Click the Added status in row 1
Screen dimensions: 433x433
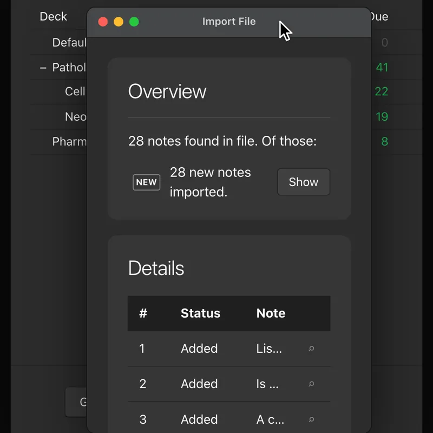tap(199, 349)
